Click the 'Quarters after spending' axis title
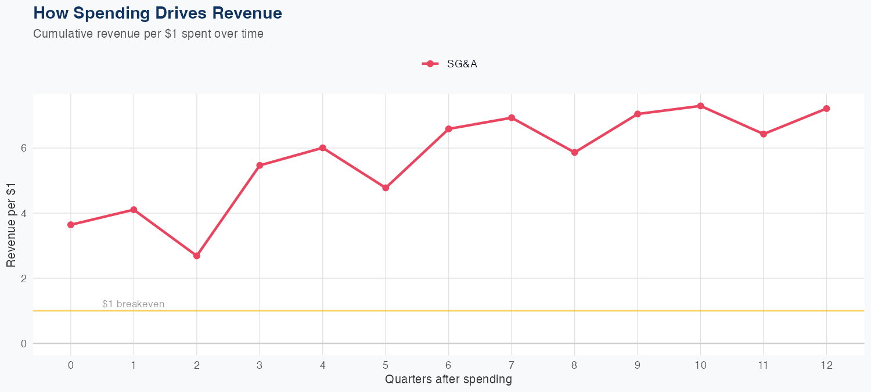This screenshot has width=871, height=392. 448,379
